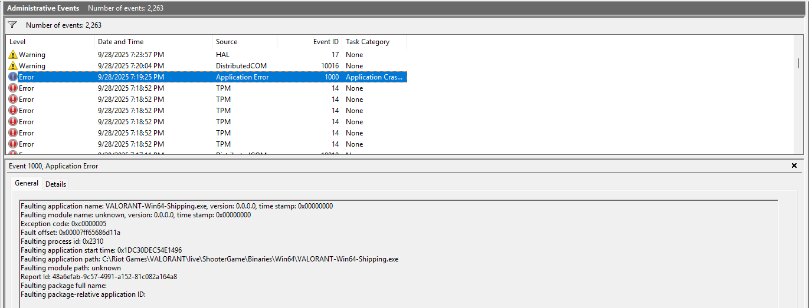Click the Faulting application start time line
The height and width of the screenshot is (308, 809).
coord(101,250)
